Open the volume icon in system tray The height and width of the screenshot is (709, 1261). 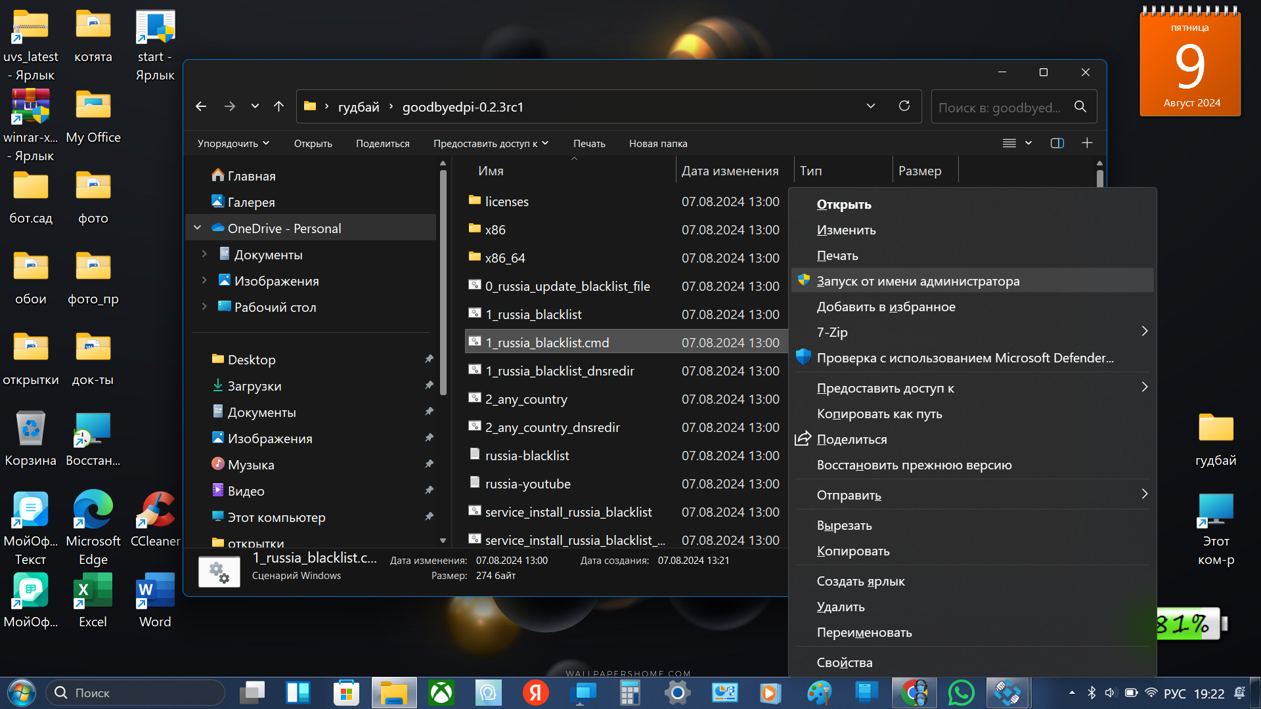point(1110,693)
